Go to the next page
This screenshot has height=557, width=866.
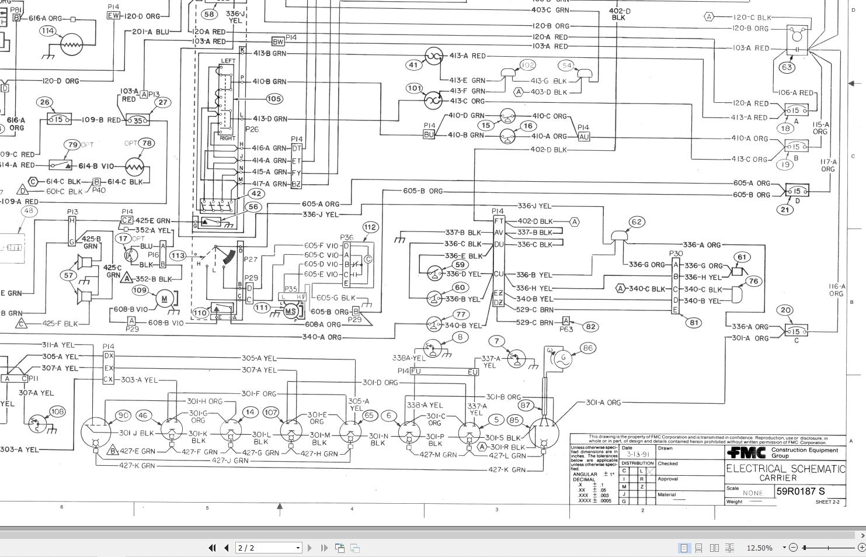pyautogui.click(x=309, y=548)
